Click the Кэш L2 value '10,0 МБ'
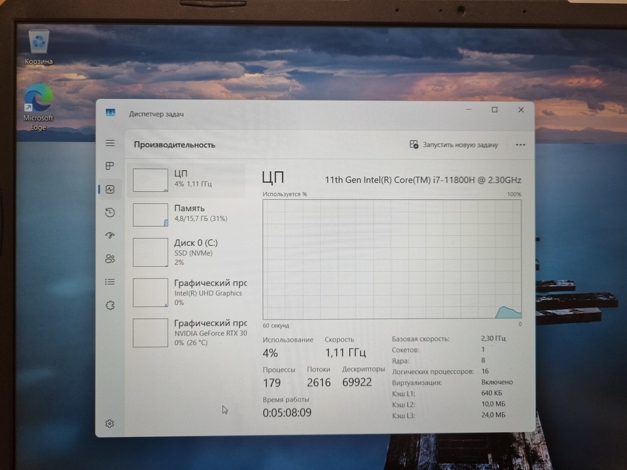This screenshot has height=470, width=627. [x=493, y=404]
